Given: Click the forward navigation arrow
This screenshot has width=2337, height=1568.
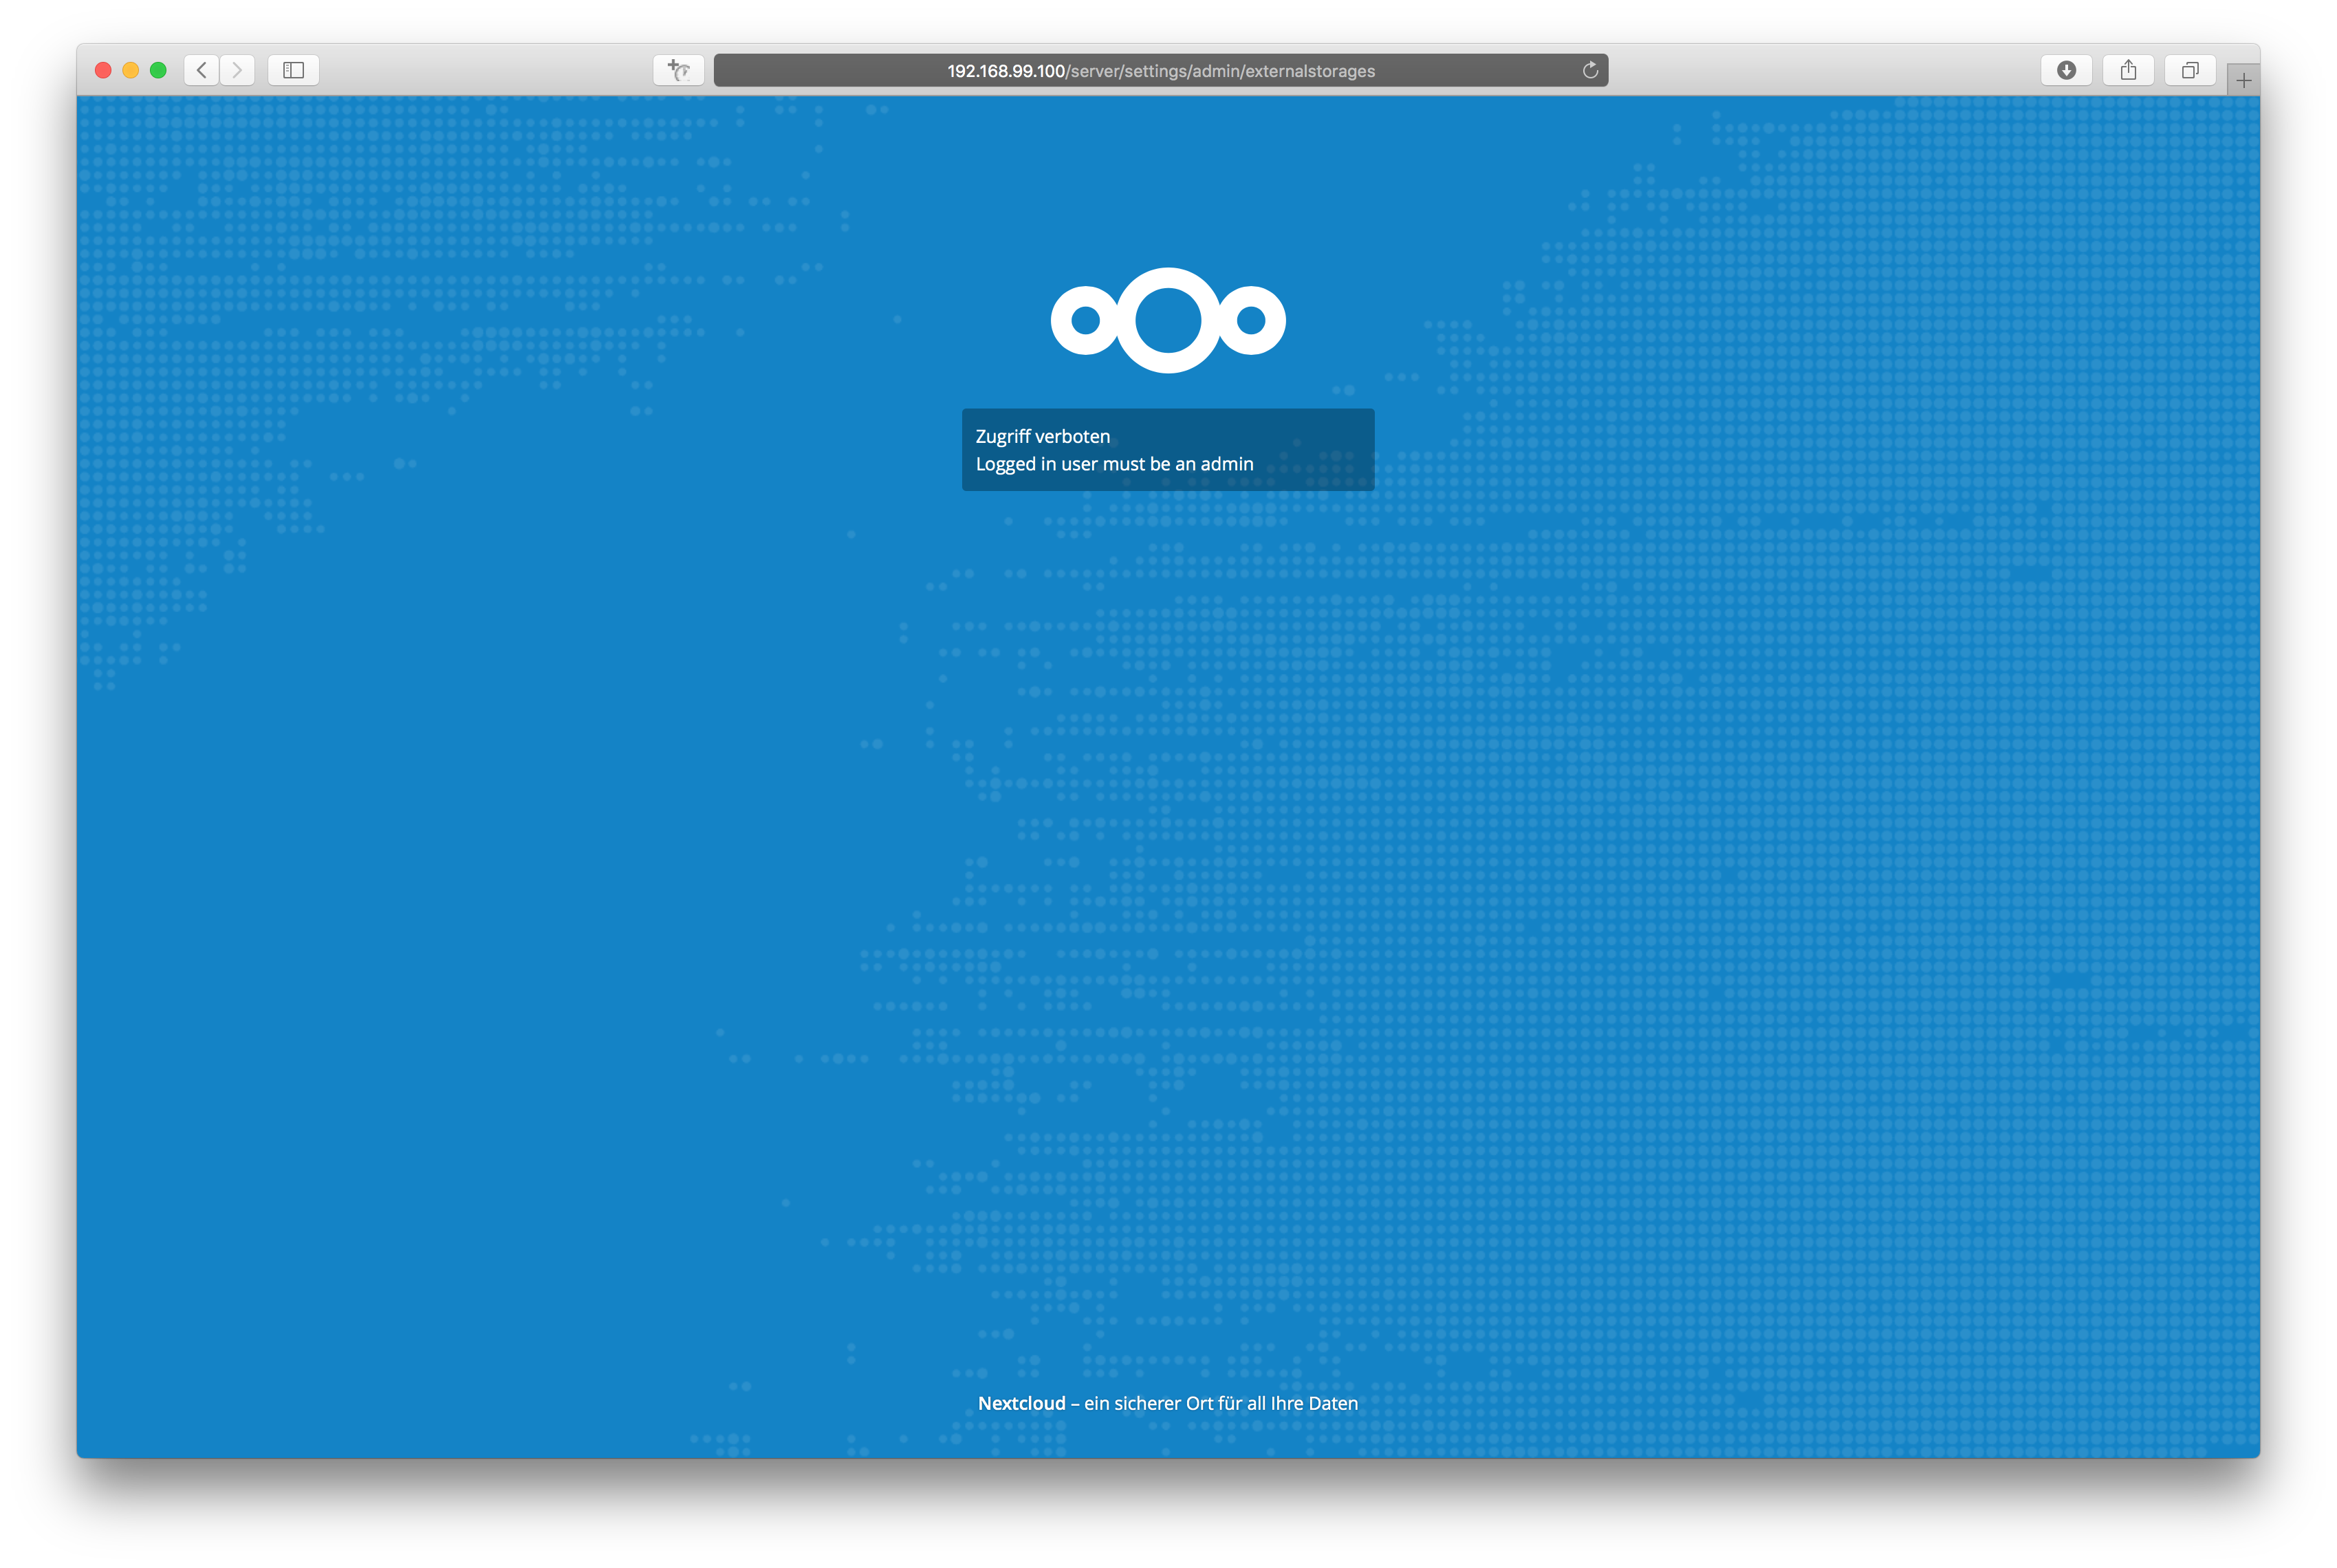Looking at the screenshot, I should [237, 70].
